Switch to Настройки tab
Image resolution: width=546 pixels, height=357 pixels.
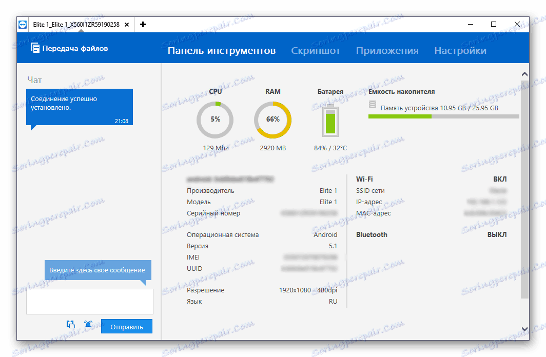click(460, 50)
